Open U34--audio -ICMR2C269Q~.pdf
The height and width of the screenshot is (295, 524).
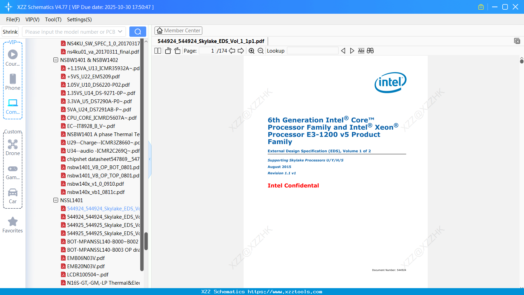coord(100,151)
